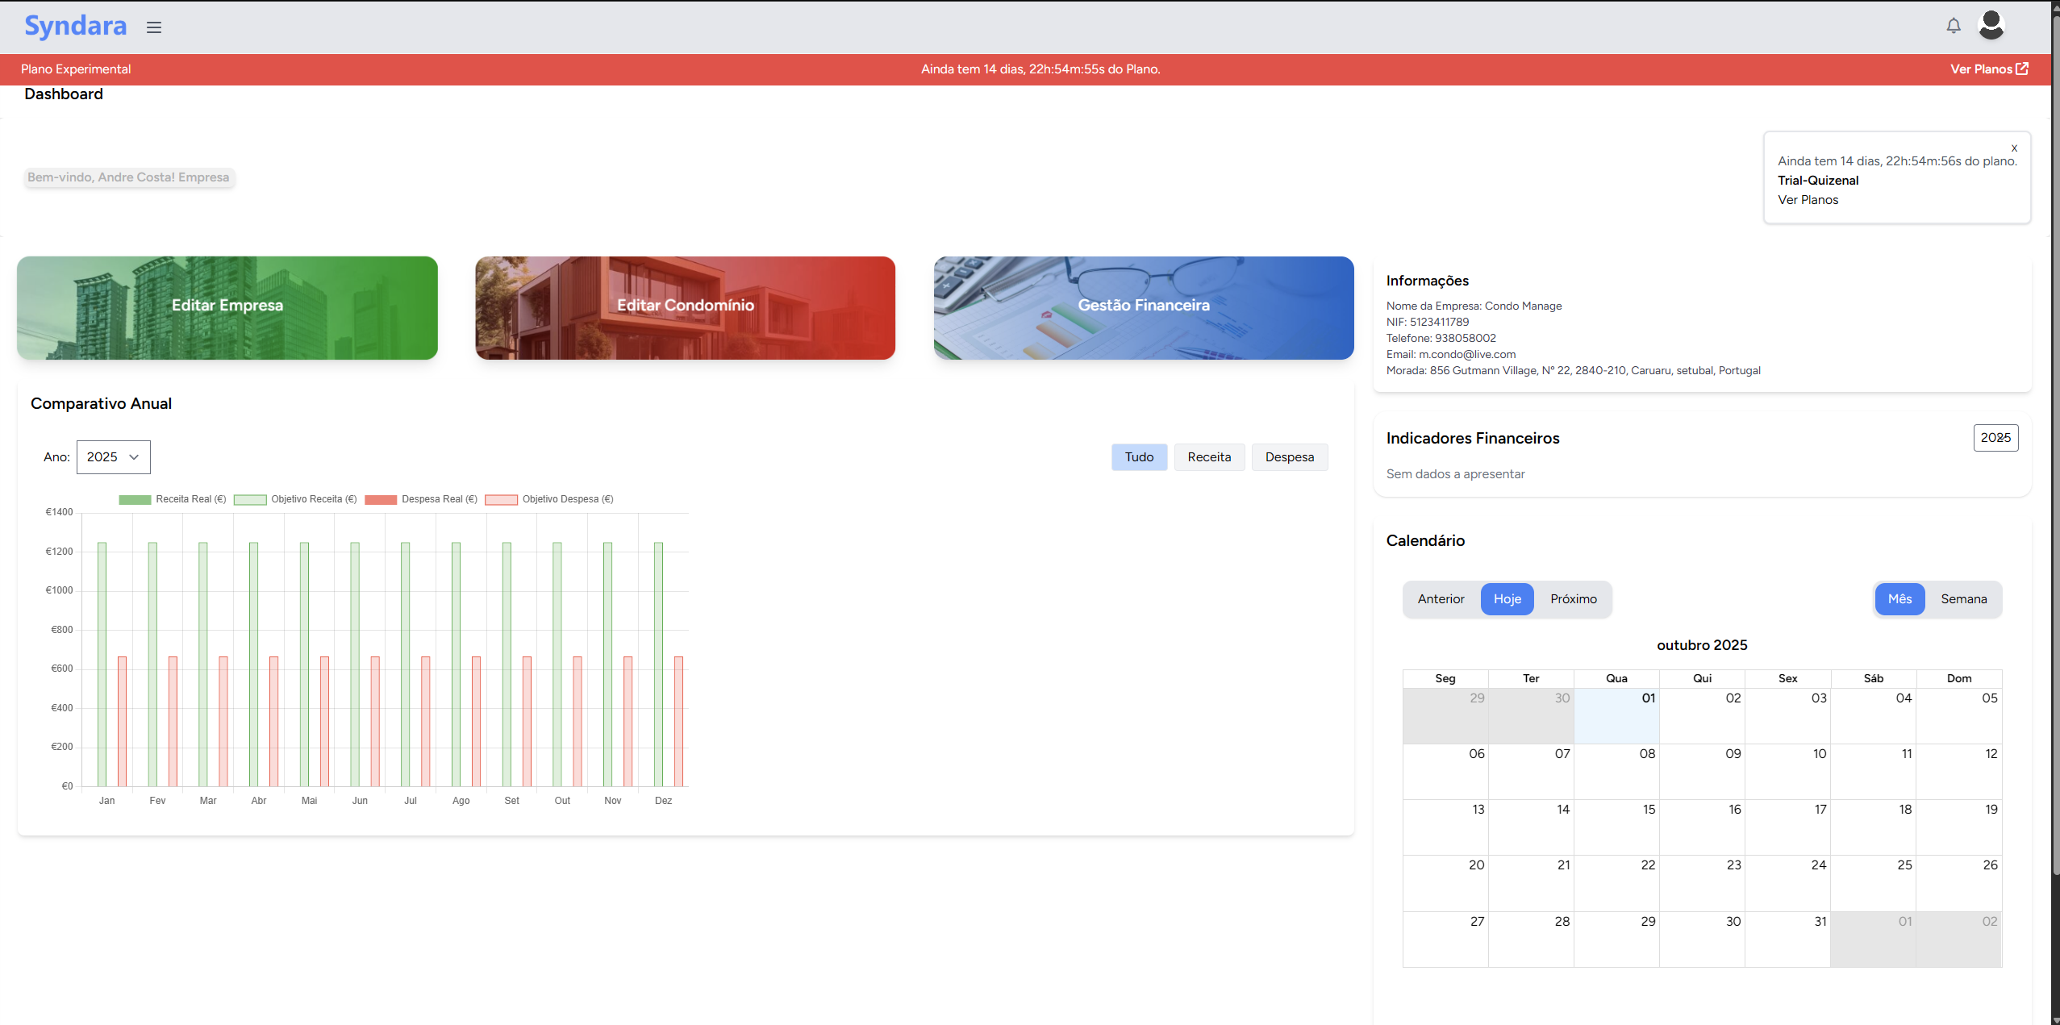Select the Receita chart filter

1208,457
